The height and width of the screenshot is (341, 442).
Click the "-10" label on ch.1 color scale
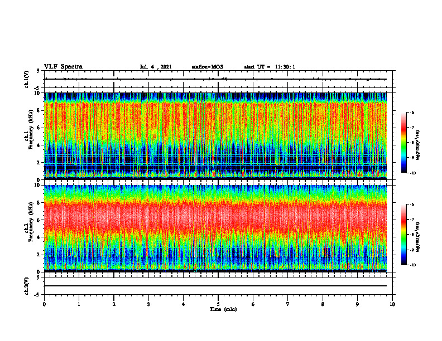point(412,173)
